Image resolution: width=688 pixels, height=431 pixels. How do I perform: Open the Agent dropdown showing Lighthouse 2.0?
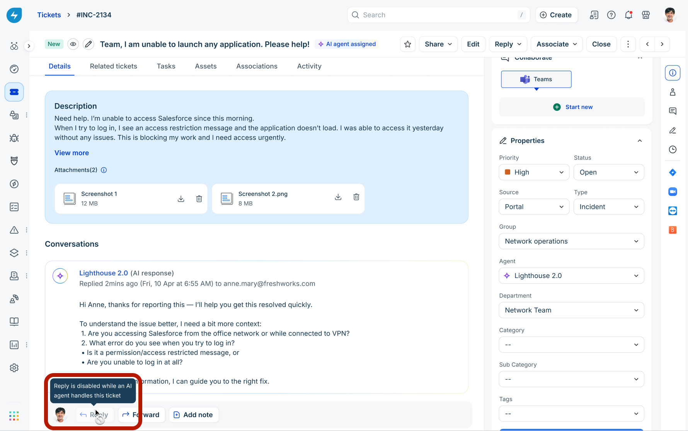(x=572, y=276)
